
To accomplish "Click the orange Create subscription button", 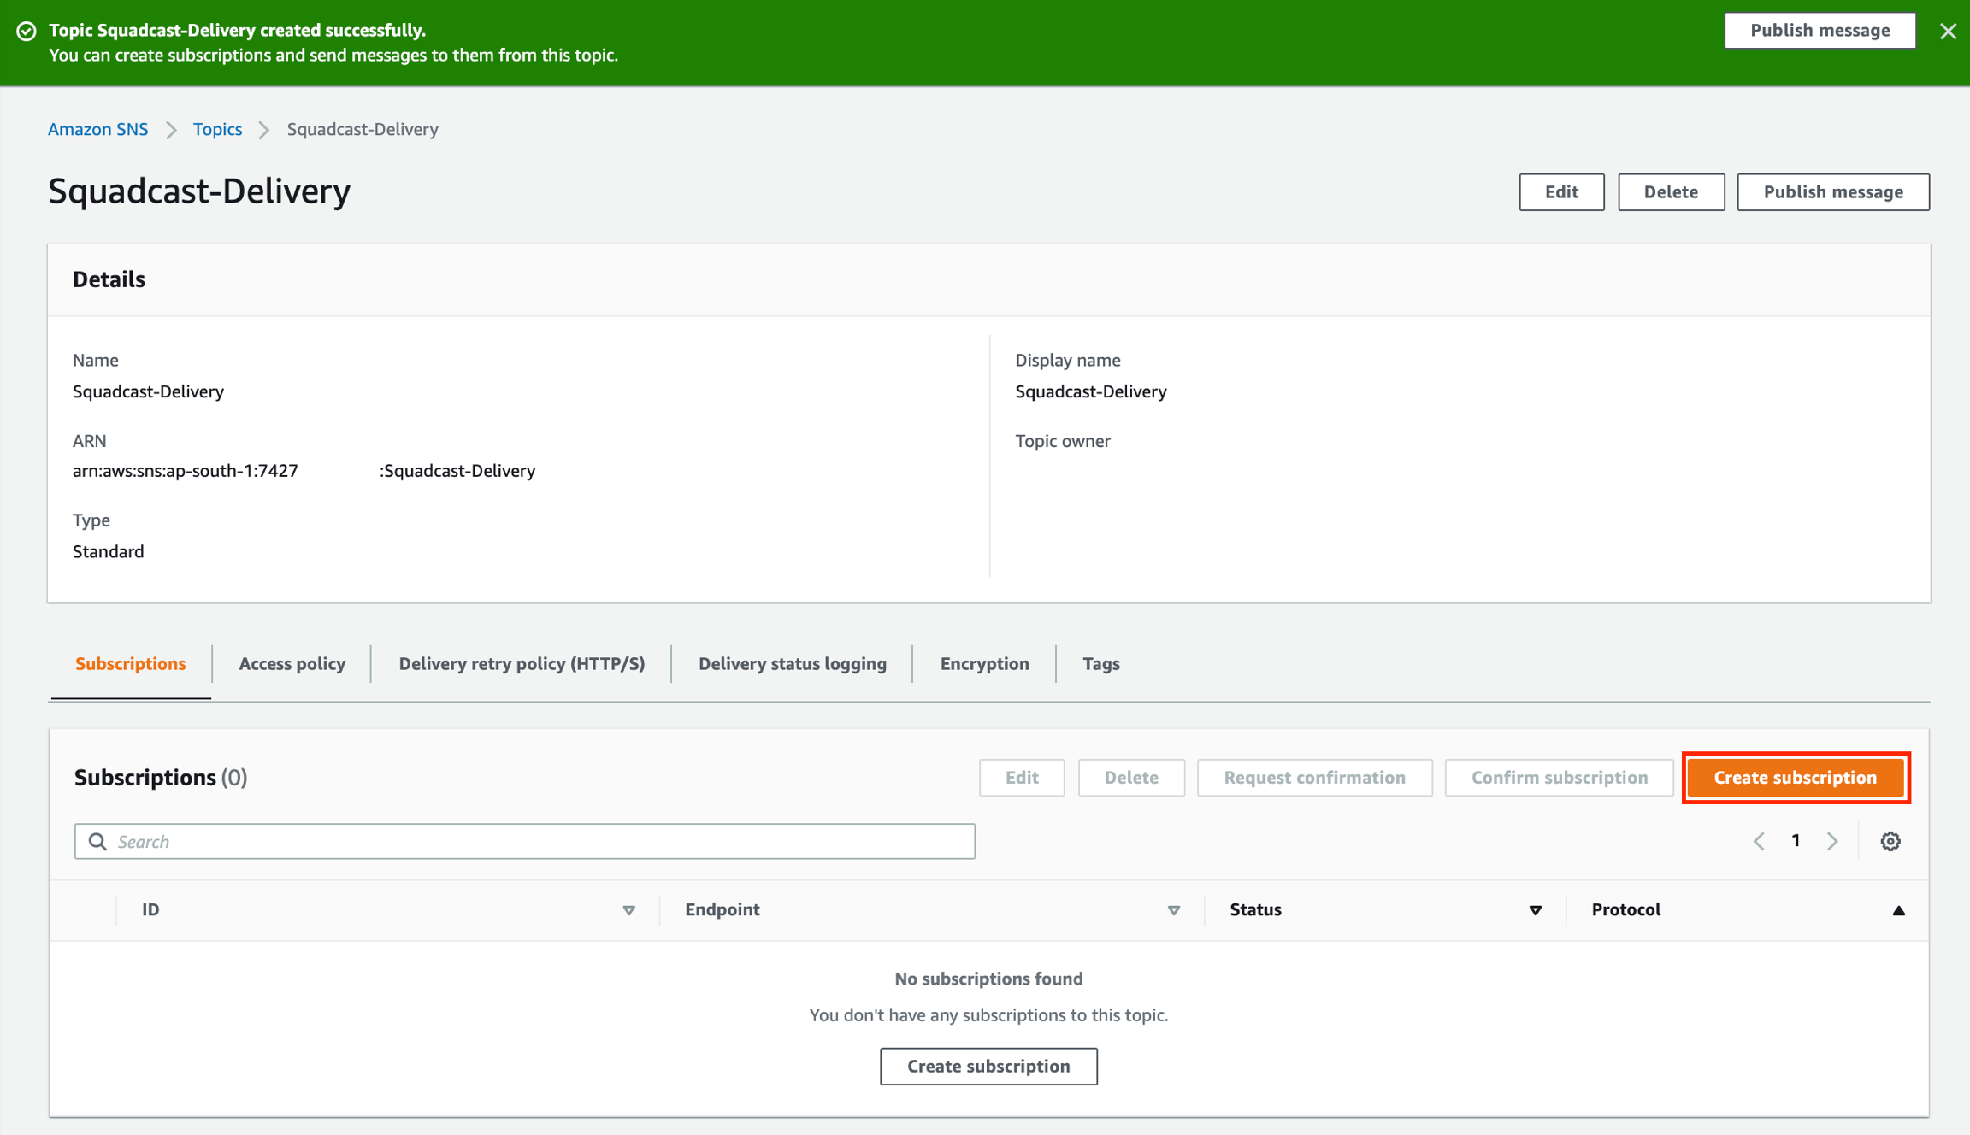I will [x=1796, y=778].
